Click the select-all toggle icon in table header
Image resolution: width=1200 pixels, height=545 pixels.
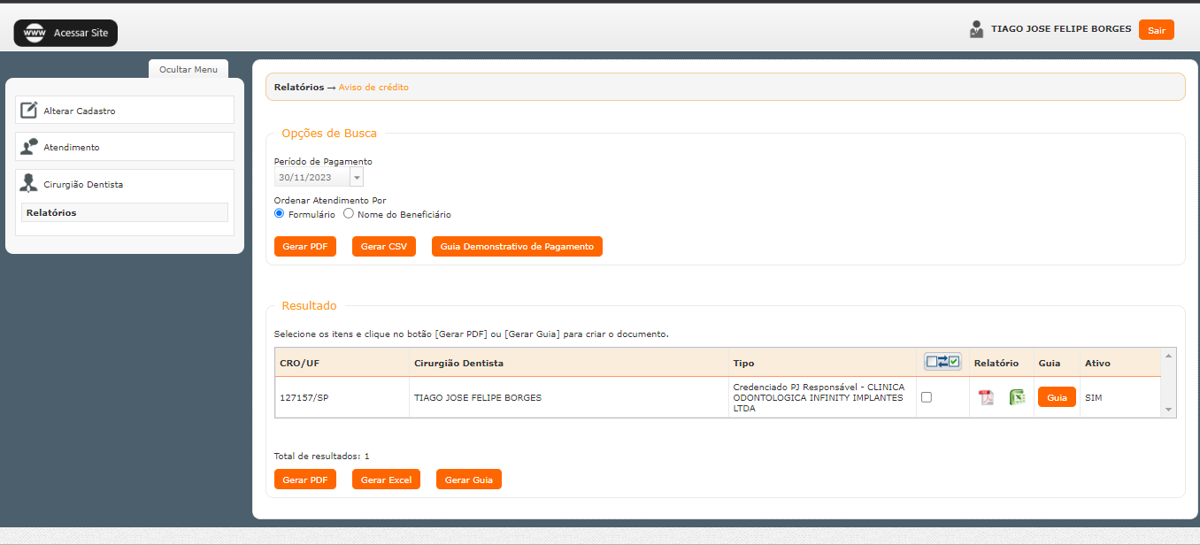(x=942, y=362)
